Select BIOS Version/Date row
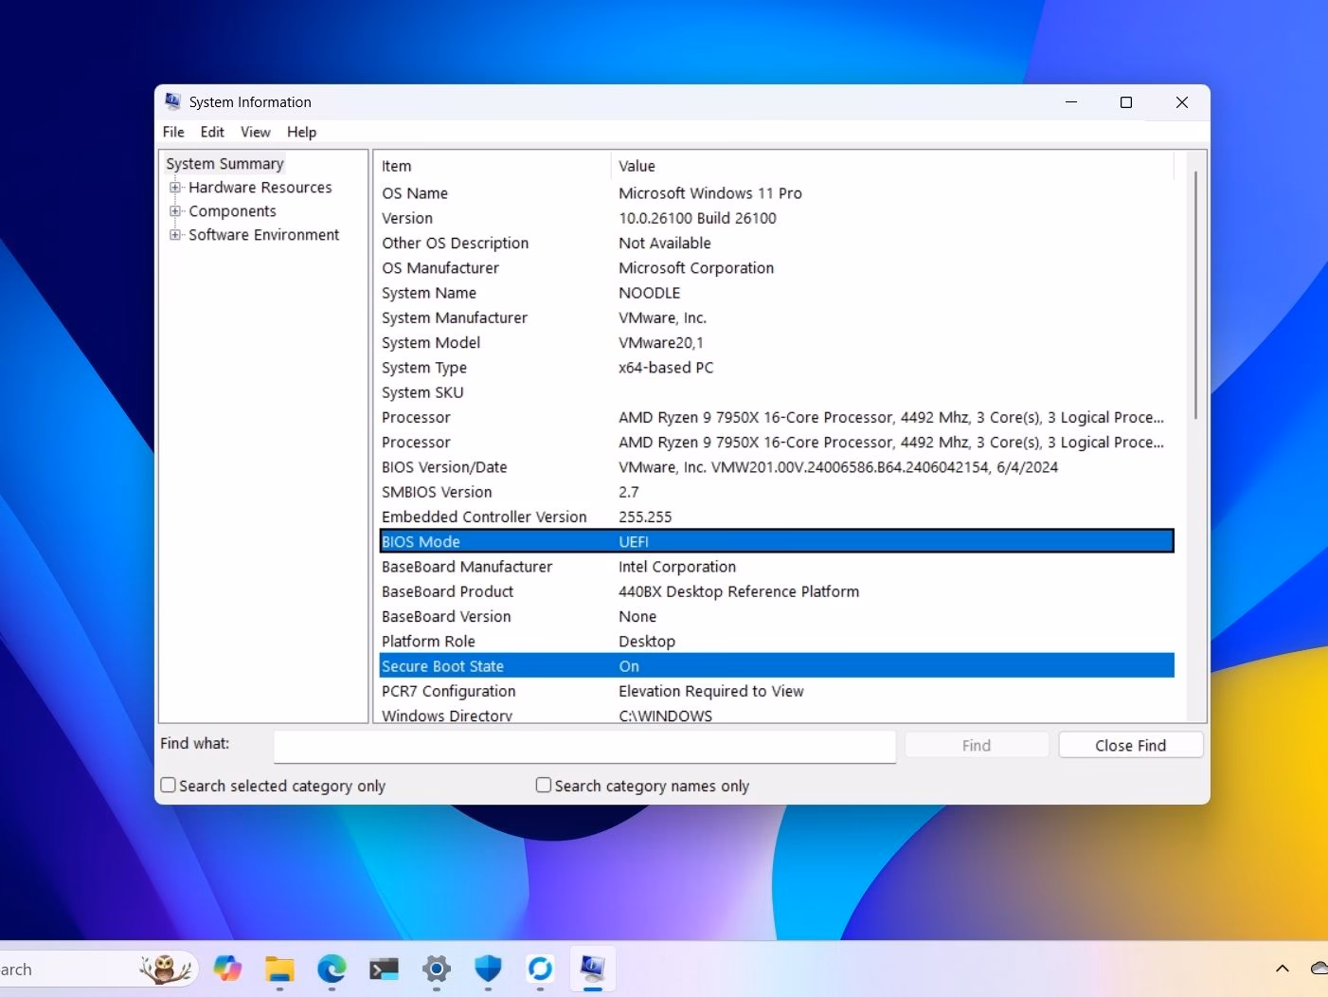1328x997 pixels. pos(777,467)
